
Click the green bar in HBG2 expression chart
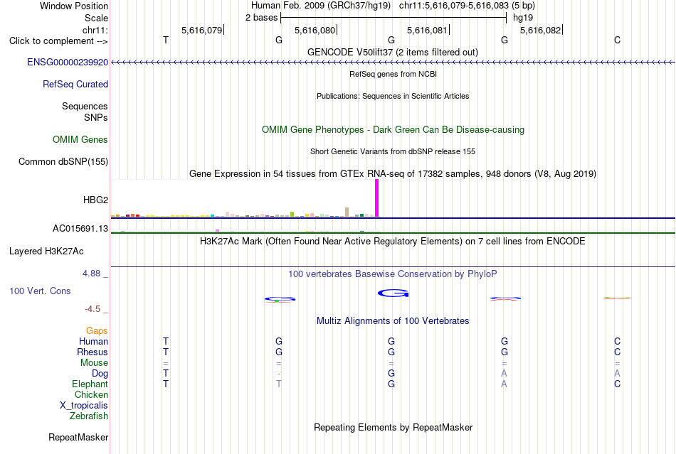[292, 215]
